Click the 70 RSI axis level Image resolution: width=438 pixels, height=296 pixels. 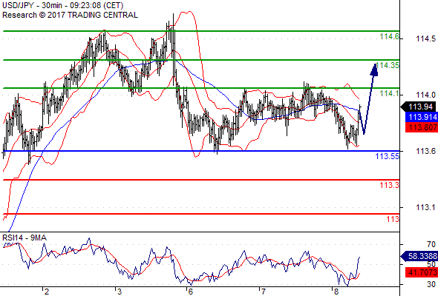(x=431, y=244)
